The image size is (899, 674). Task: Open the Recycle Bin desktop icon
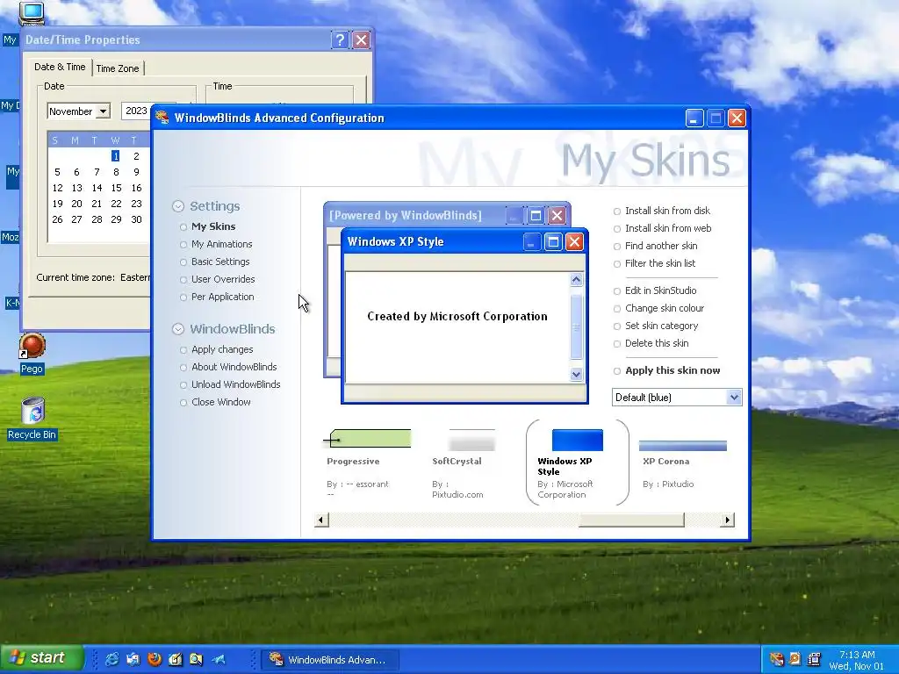tap(32, 419)
